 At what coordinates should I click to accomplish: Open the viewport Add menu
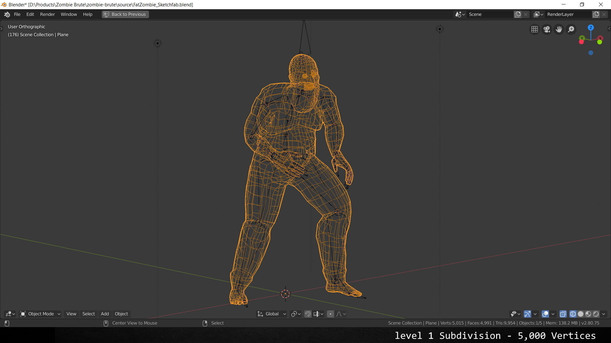pos(105,314)
